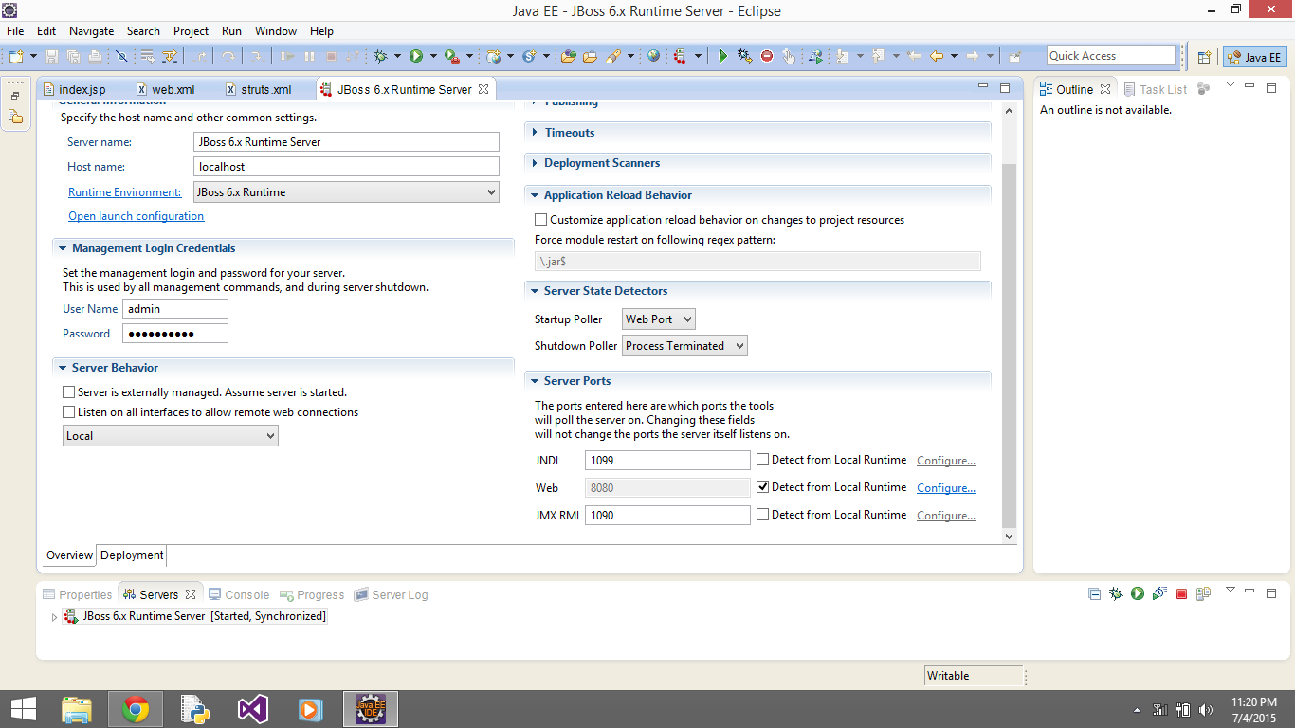Click the Search flashlight toolbar icon
Screen dimensions: 1295x728
pyautogui.click(x=613, y=57)
